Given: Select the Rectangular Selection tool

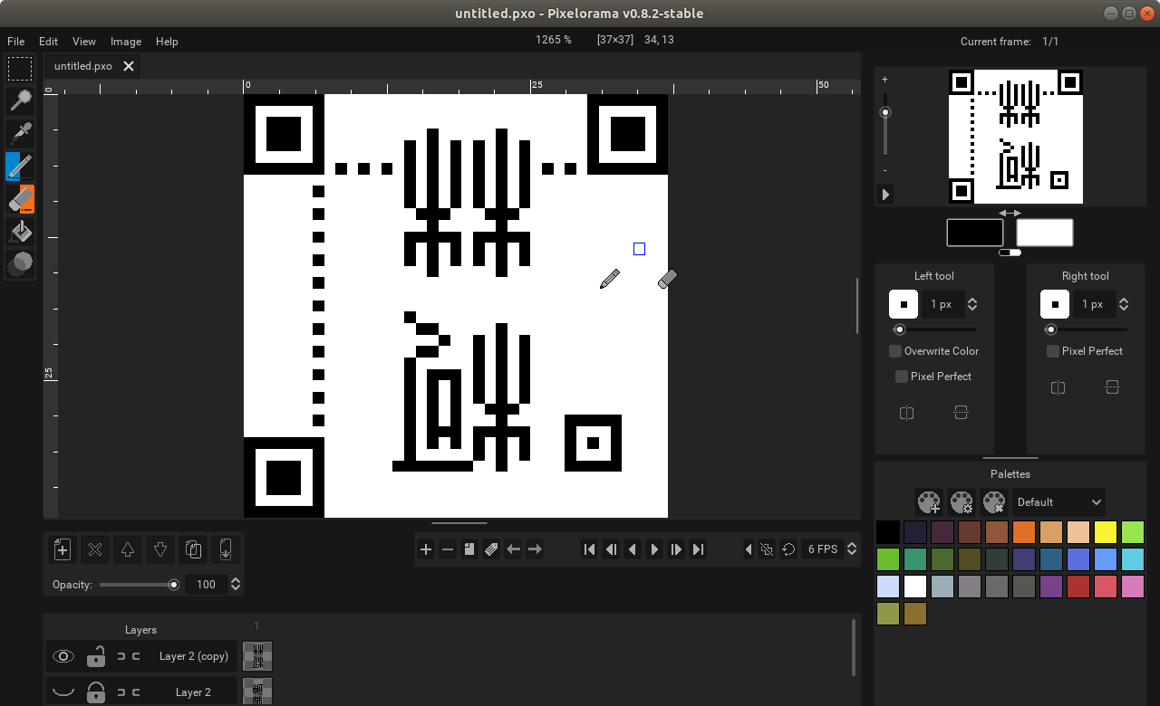Looking at the screenshot, I should (20, 69).
